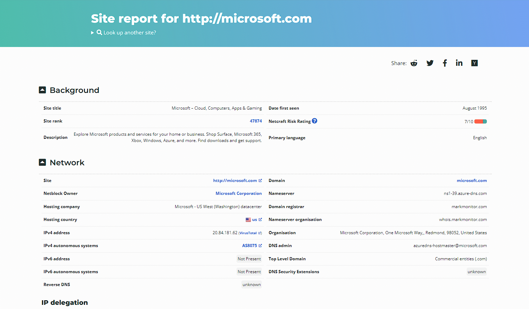Image resolution: width=529 pixels, height=309 pixels.
Task: Share the report on Facebook
Action: coord(445,63)
